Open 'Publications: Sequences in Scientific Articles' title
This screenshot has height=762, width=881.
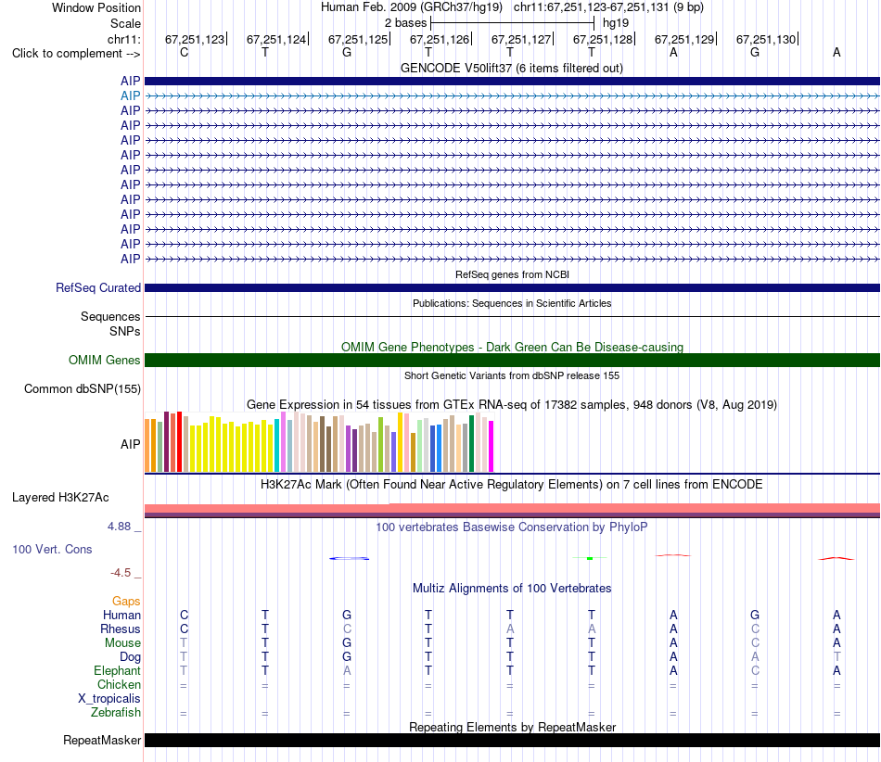[x=512, y=303]
